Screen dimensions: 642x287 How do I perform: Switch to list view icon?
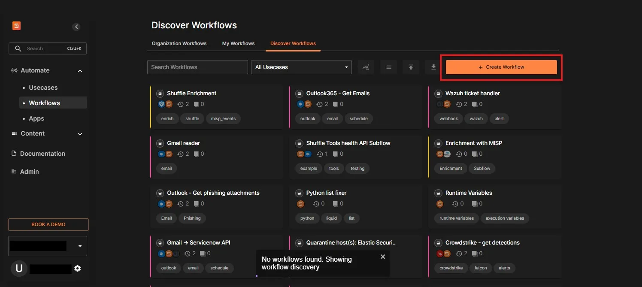point(388,67)
